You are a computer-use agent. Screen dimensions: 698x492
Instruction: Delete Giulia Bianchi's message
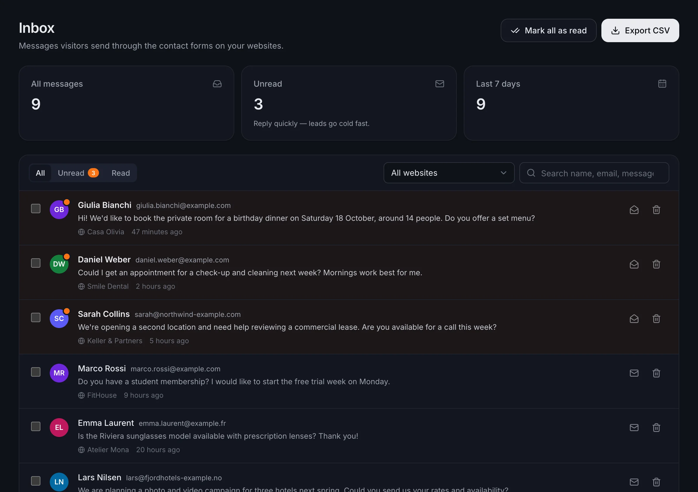pyautogui.click(x=656, y=210)
